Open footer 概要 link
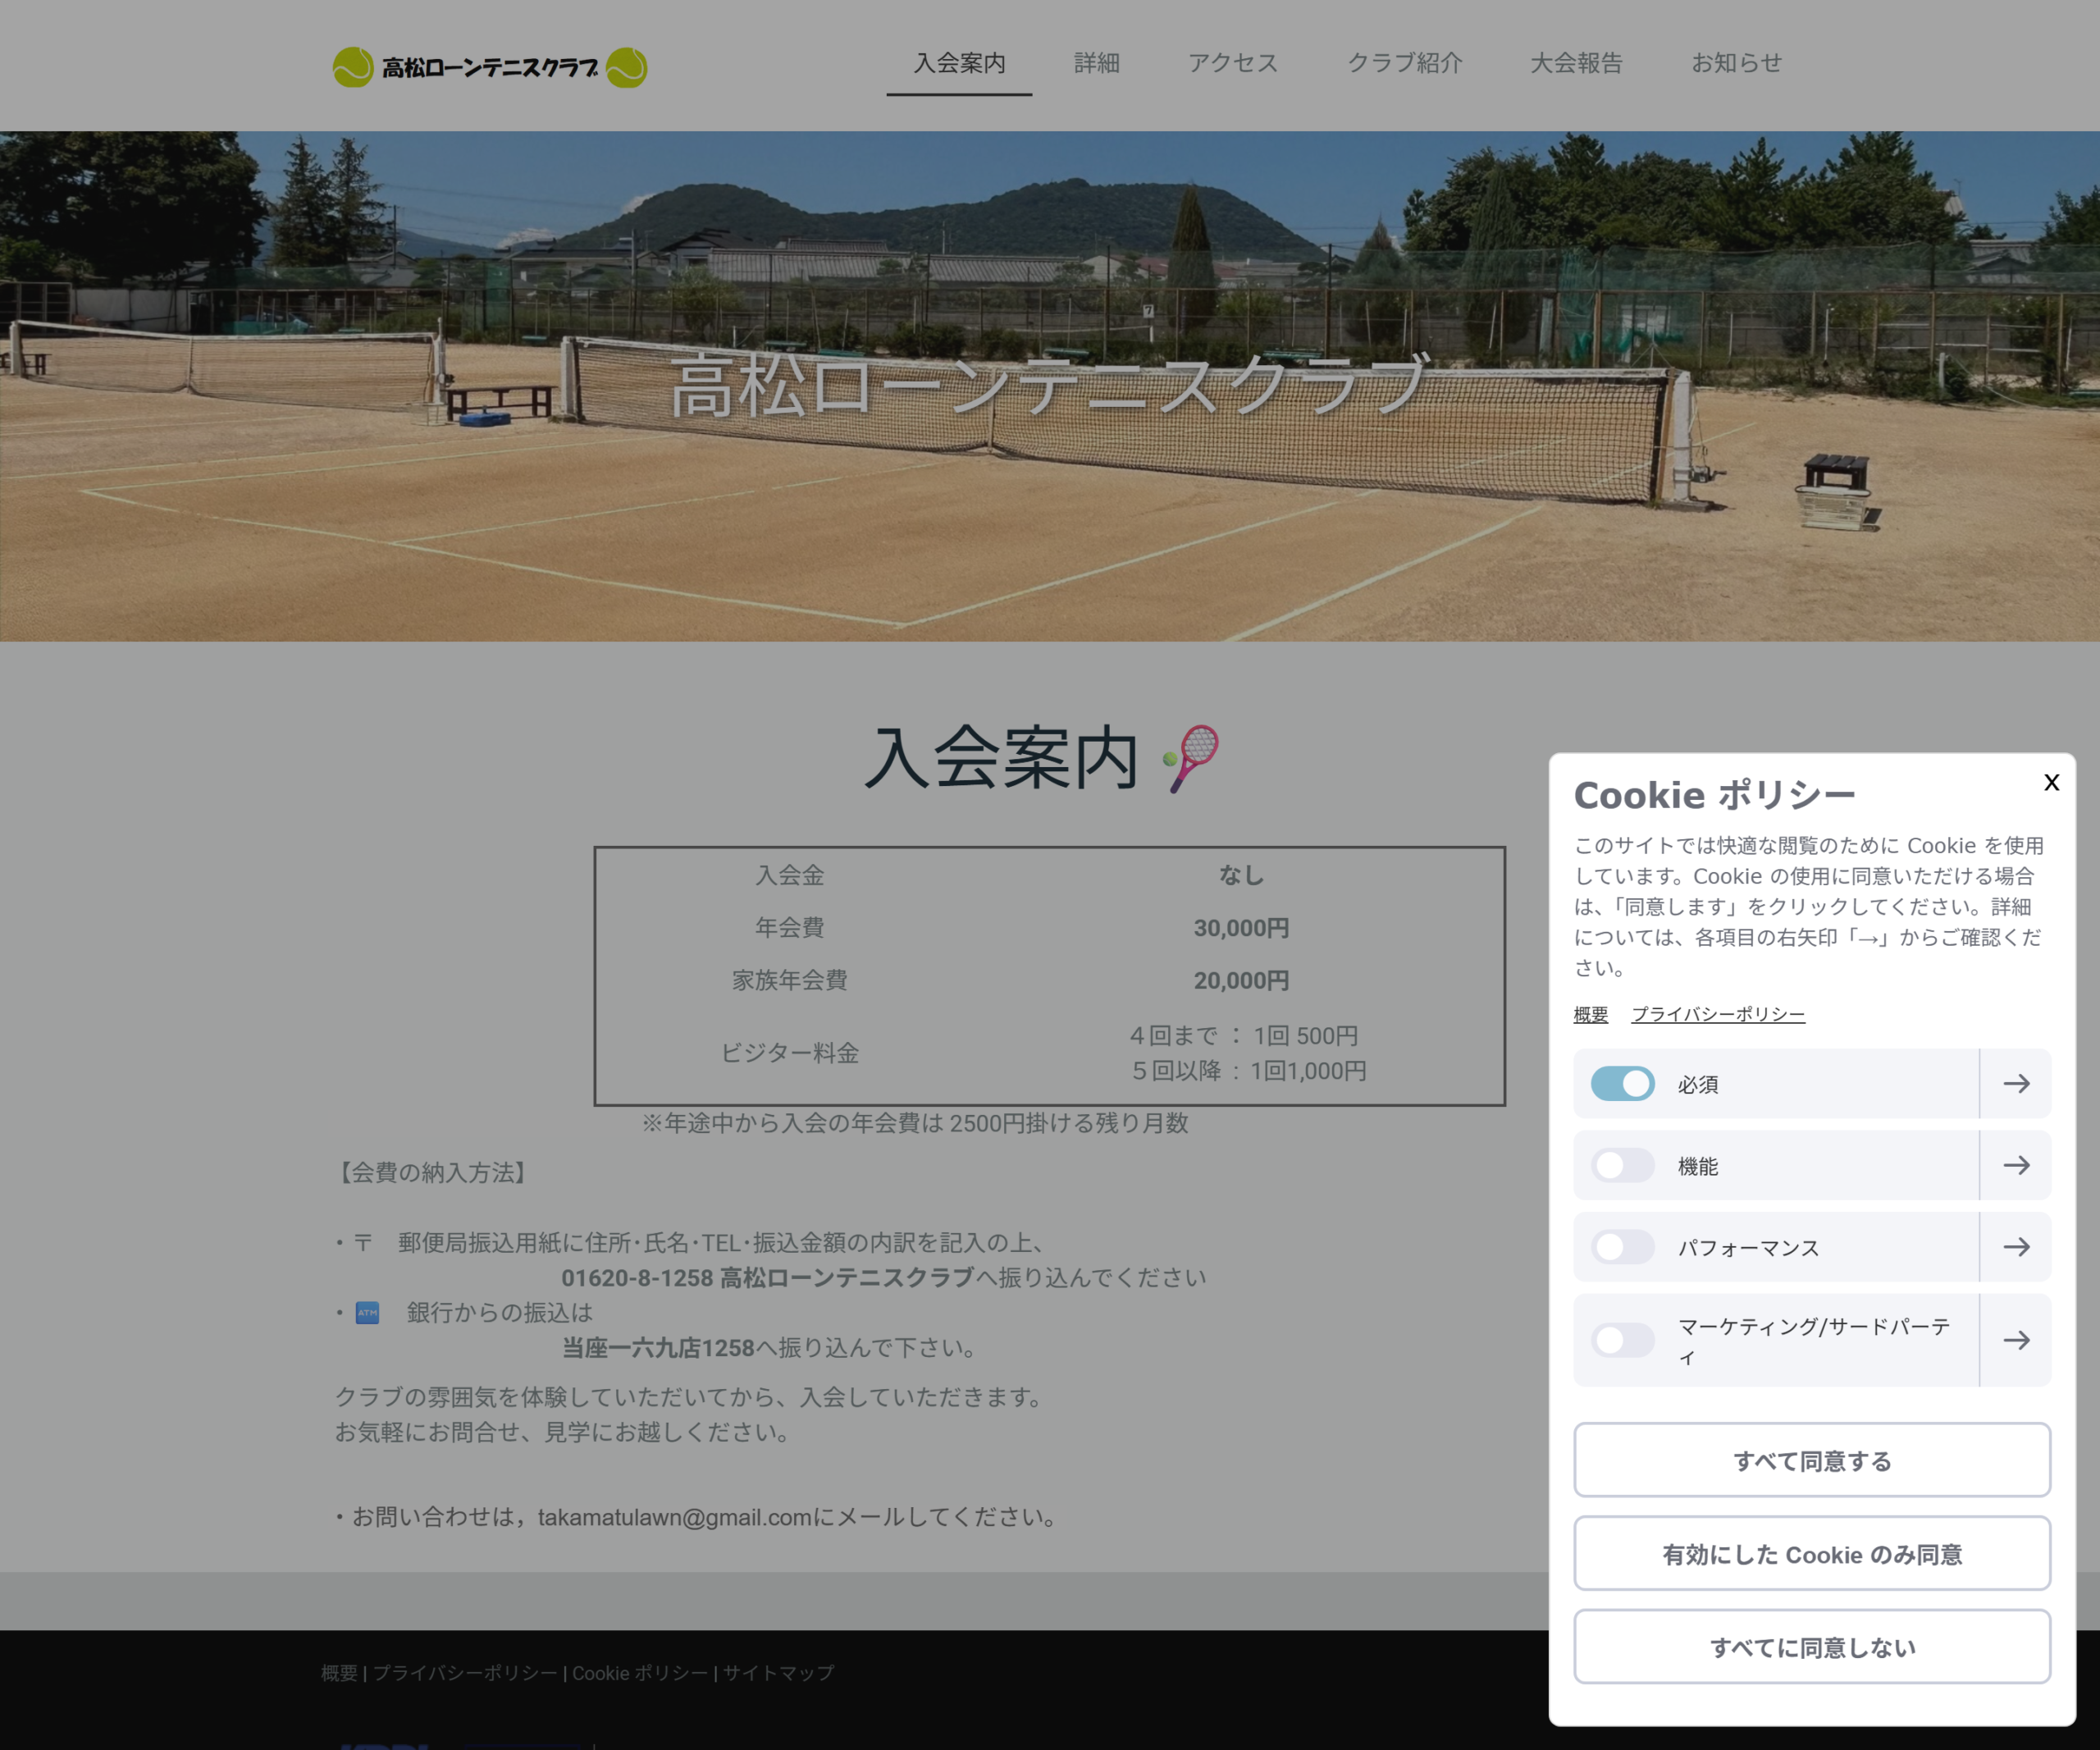Screen dimensions: 2100x1750 [x=339, y=1672]
